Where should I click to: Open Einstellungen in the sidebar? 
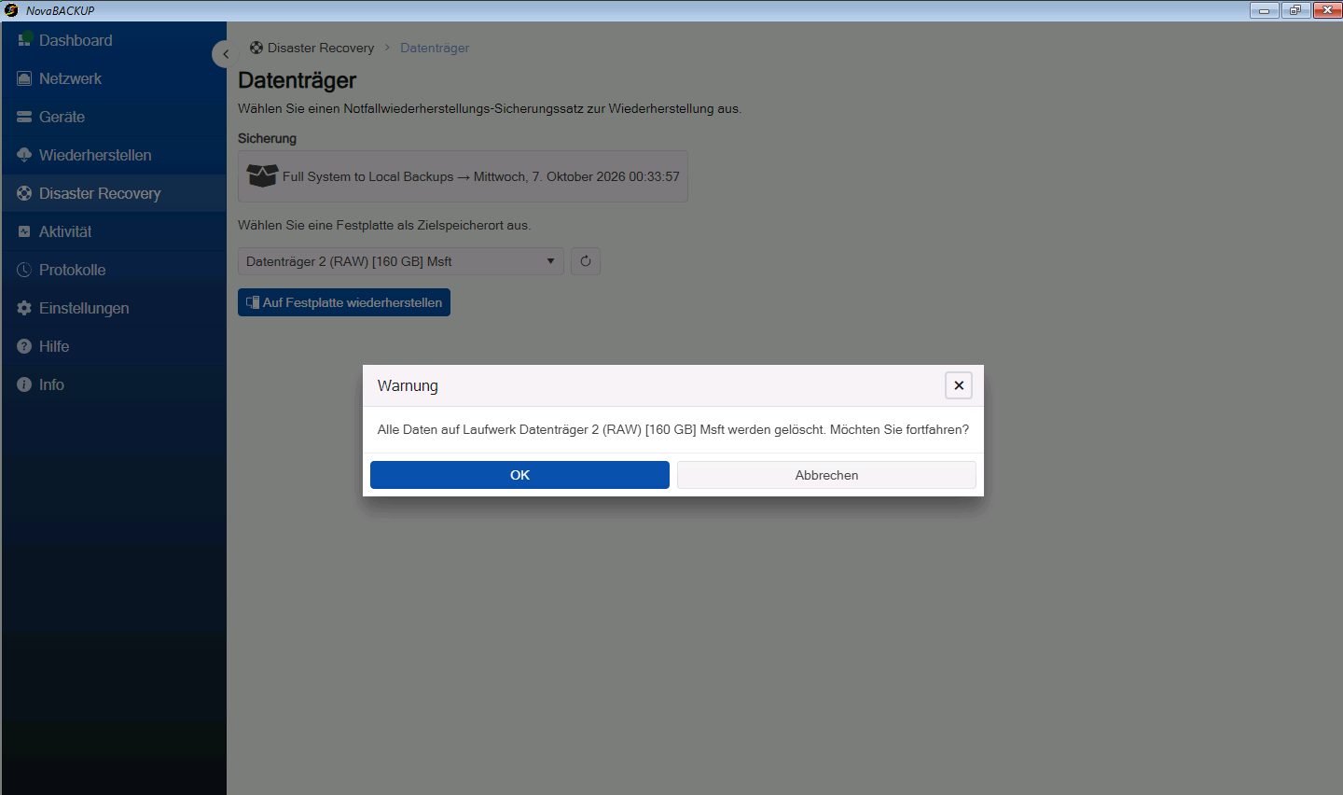(x=114, y=308)
